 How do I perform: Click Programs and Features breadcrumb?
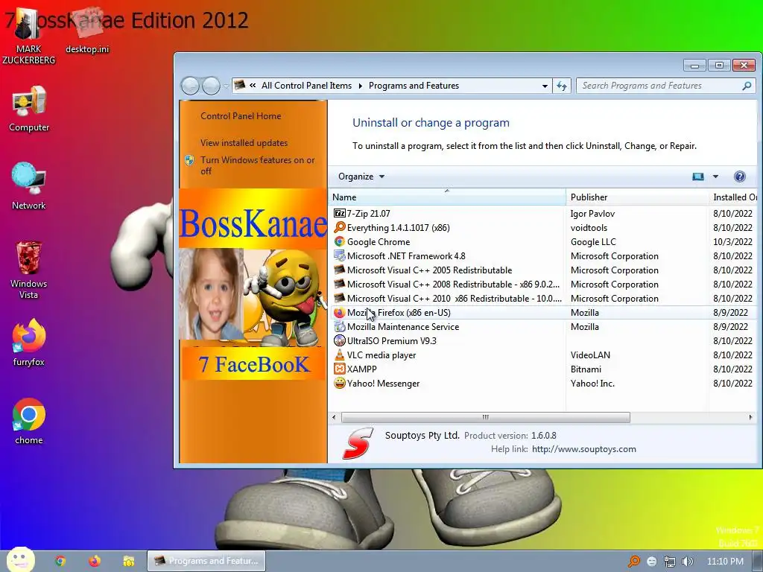click(x=414, y=86)
